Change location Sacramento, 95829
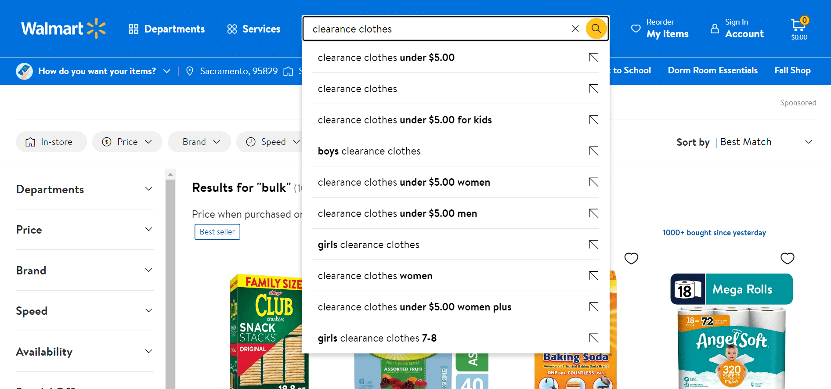The height and width of the screenshot is (389, 831). [x=233, y=71]
